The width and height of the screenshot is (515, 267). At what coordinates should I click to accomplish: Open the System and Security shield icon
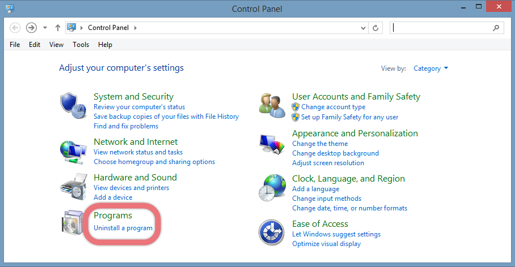pyautogui.click(x=73, y=106)
